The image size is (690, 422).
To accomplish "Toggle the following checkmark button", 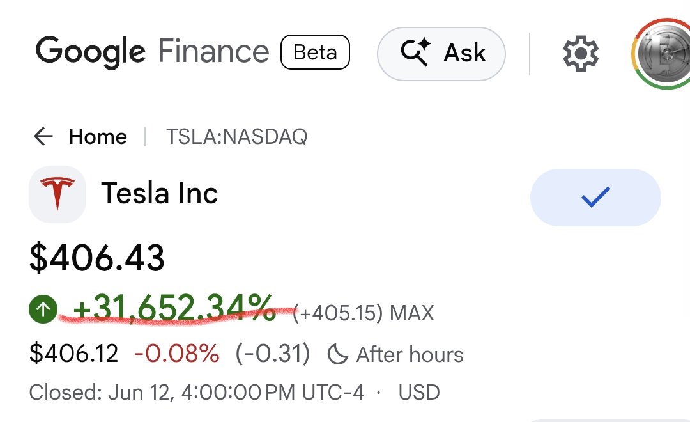I will (595, 198).
